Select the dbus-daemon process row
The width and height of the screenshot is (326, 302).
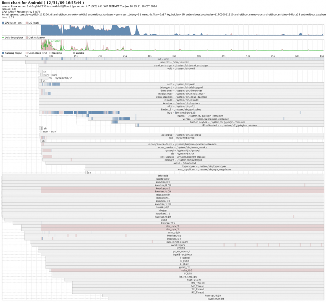181,97
